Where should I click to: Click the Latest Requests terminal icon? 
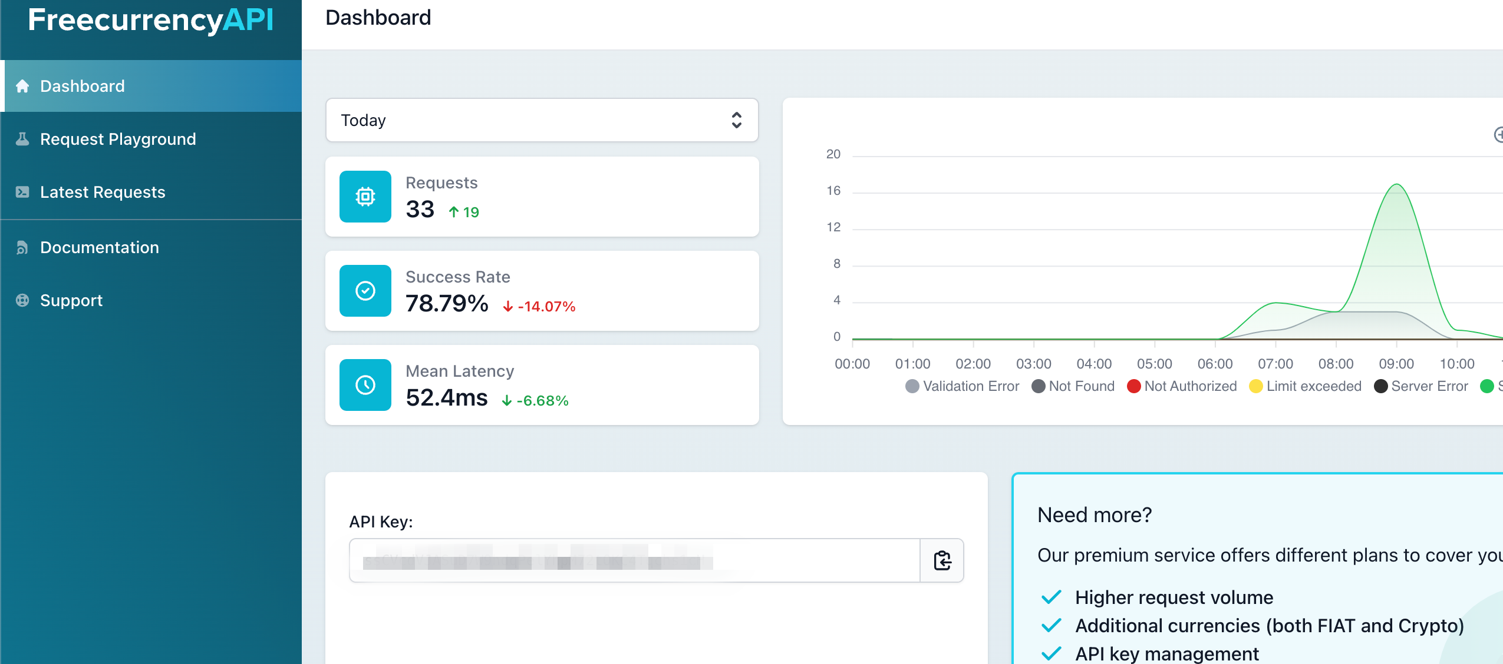(22, 192)
